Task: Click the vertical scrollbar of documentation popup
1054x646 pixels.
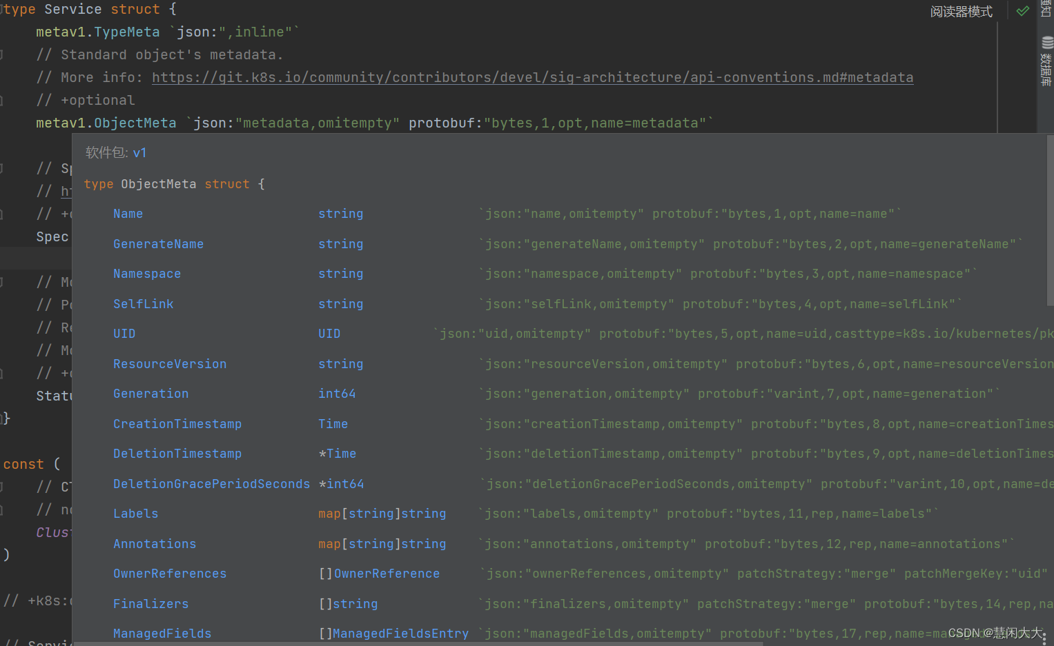Action: (x=1050, y=221)
